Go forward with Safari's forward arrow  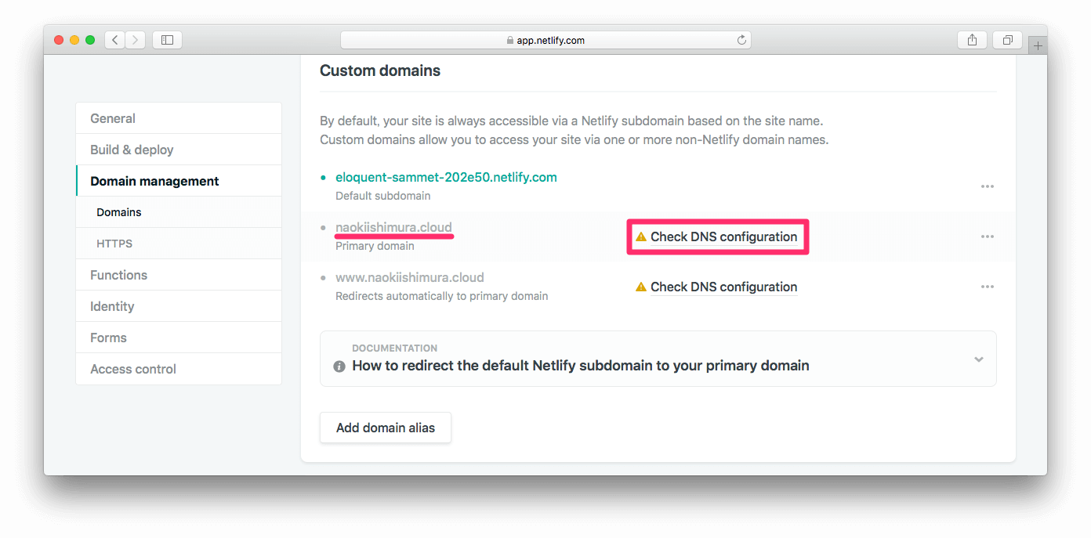click(136, 40)
